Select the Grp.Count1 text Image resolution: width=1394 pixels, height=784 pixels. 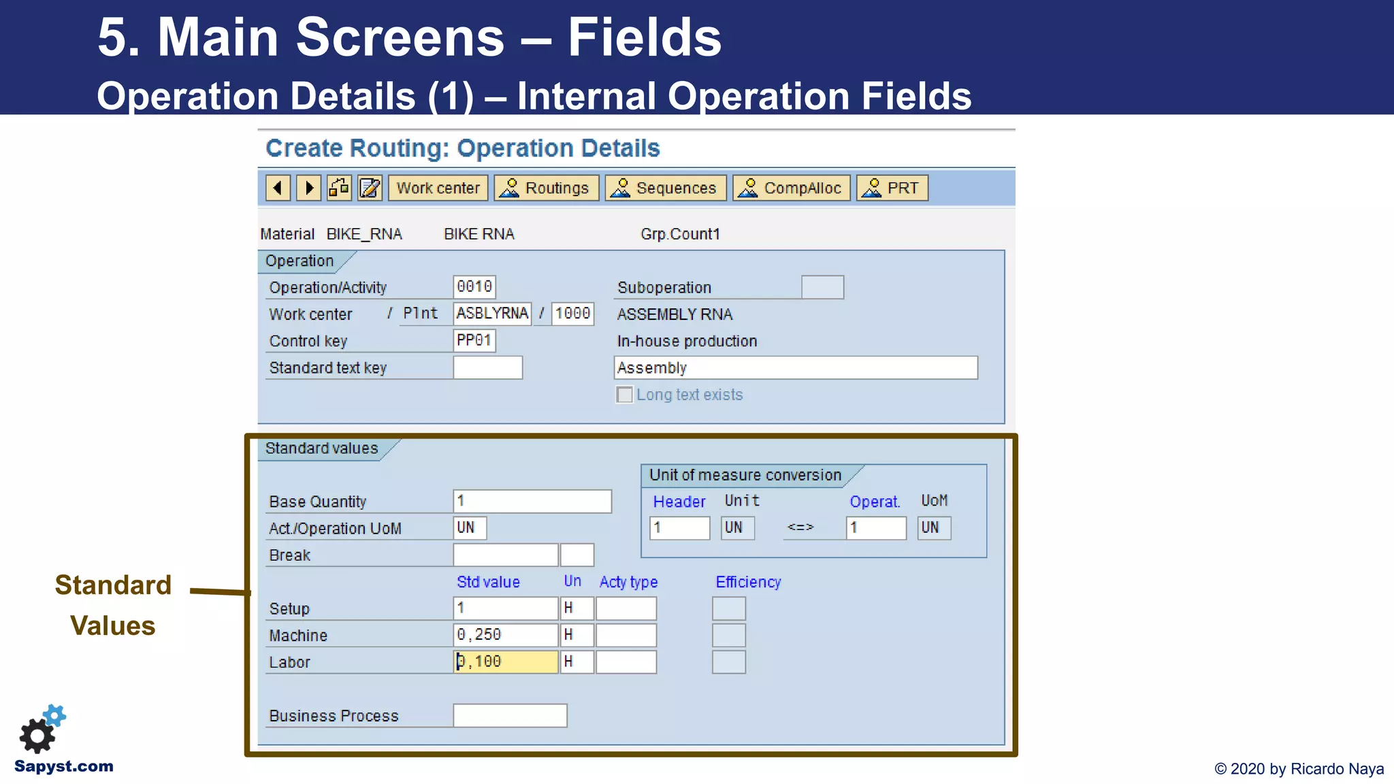pos(680,234)
